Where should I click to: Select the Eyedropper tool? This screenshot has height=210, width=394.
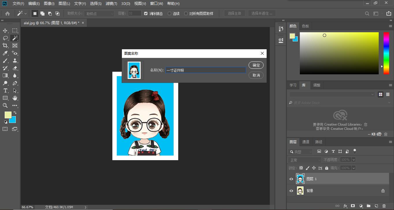[x=5, y=53]
